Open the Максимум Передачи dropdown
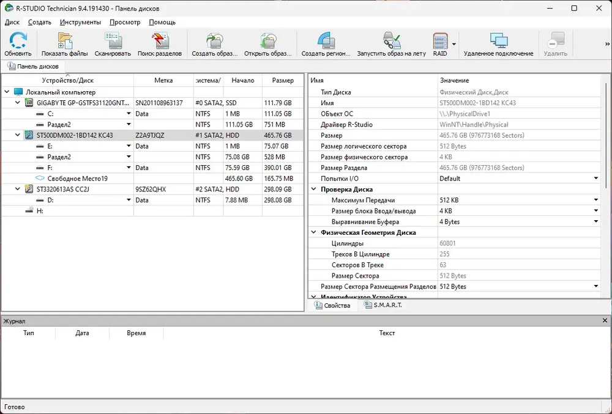This screenshot has height=414, width=612. [x=596, y=199]
